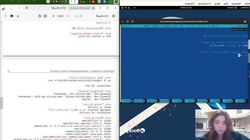
Task: Toggle fit-to-page view in PDF toolbar
Action: tap(45, 16)
